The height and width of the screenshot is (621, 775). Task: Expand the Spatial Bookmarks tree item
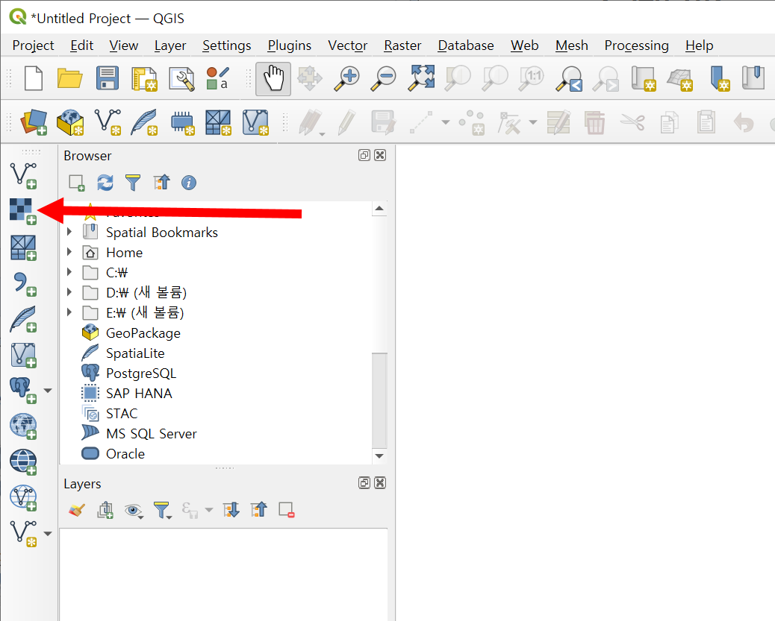click(x=69, y=232)
